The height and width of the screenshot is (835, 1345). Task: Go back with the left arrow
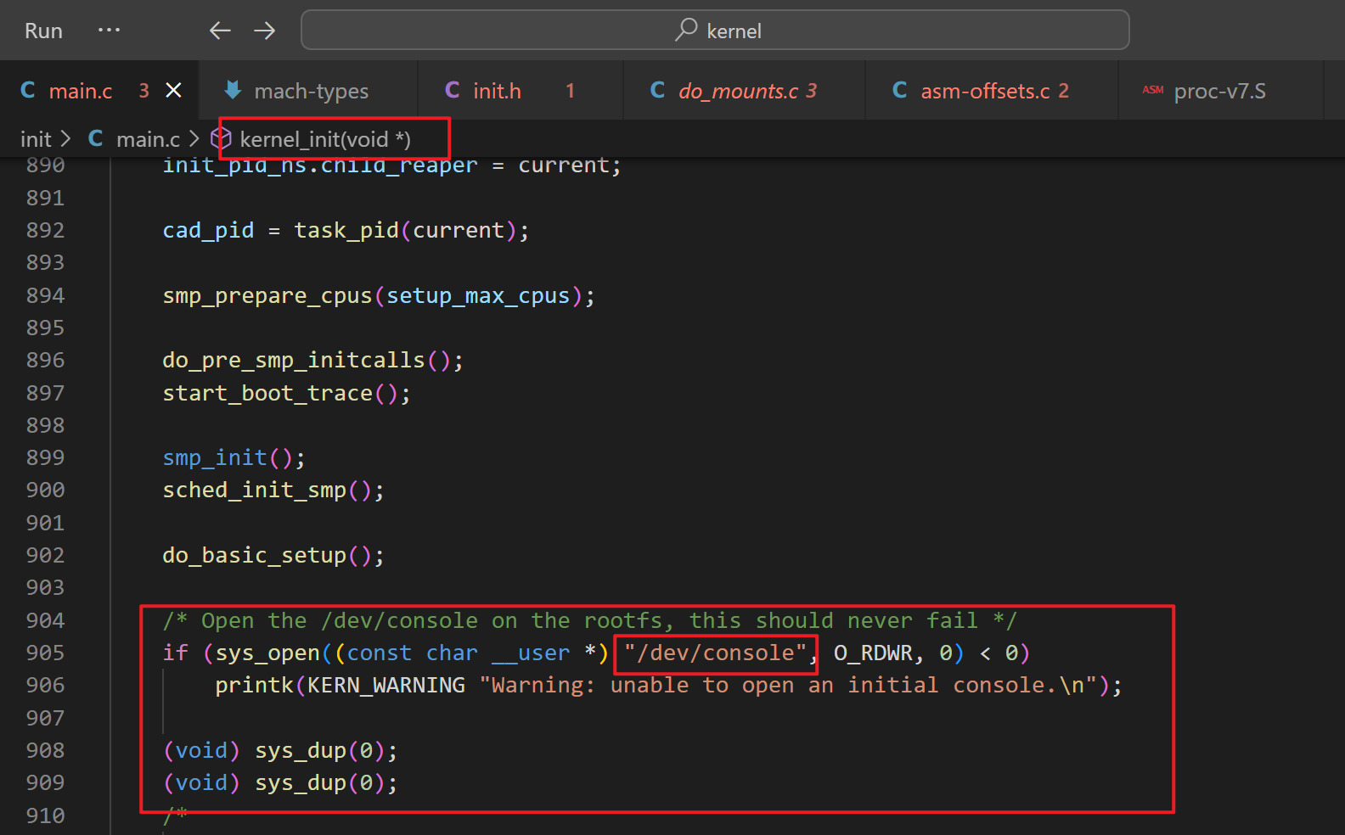click(220, 31)
